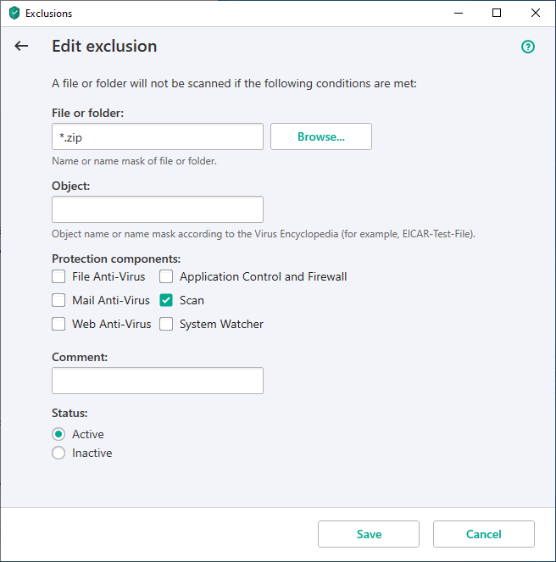Select the Active status radio button
Image resolution: width=556 pixels, height=562 pixels.
[x=58, y=434]
